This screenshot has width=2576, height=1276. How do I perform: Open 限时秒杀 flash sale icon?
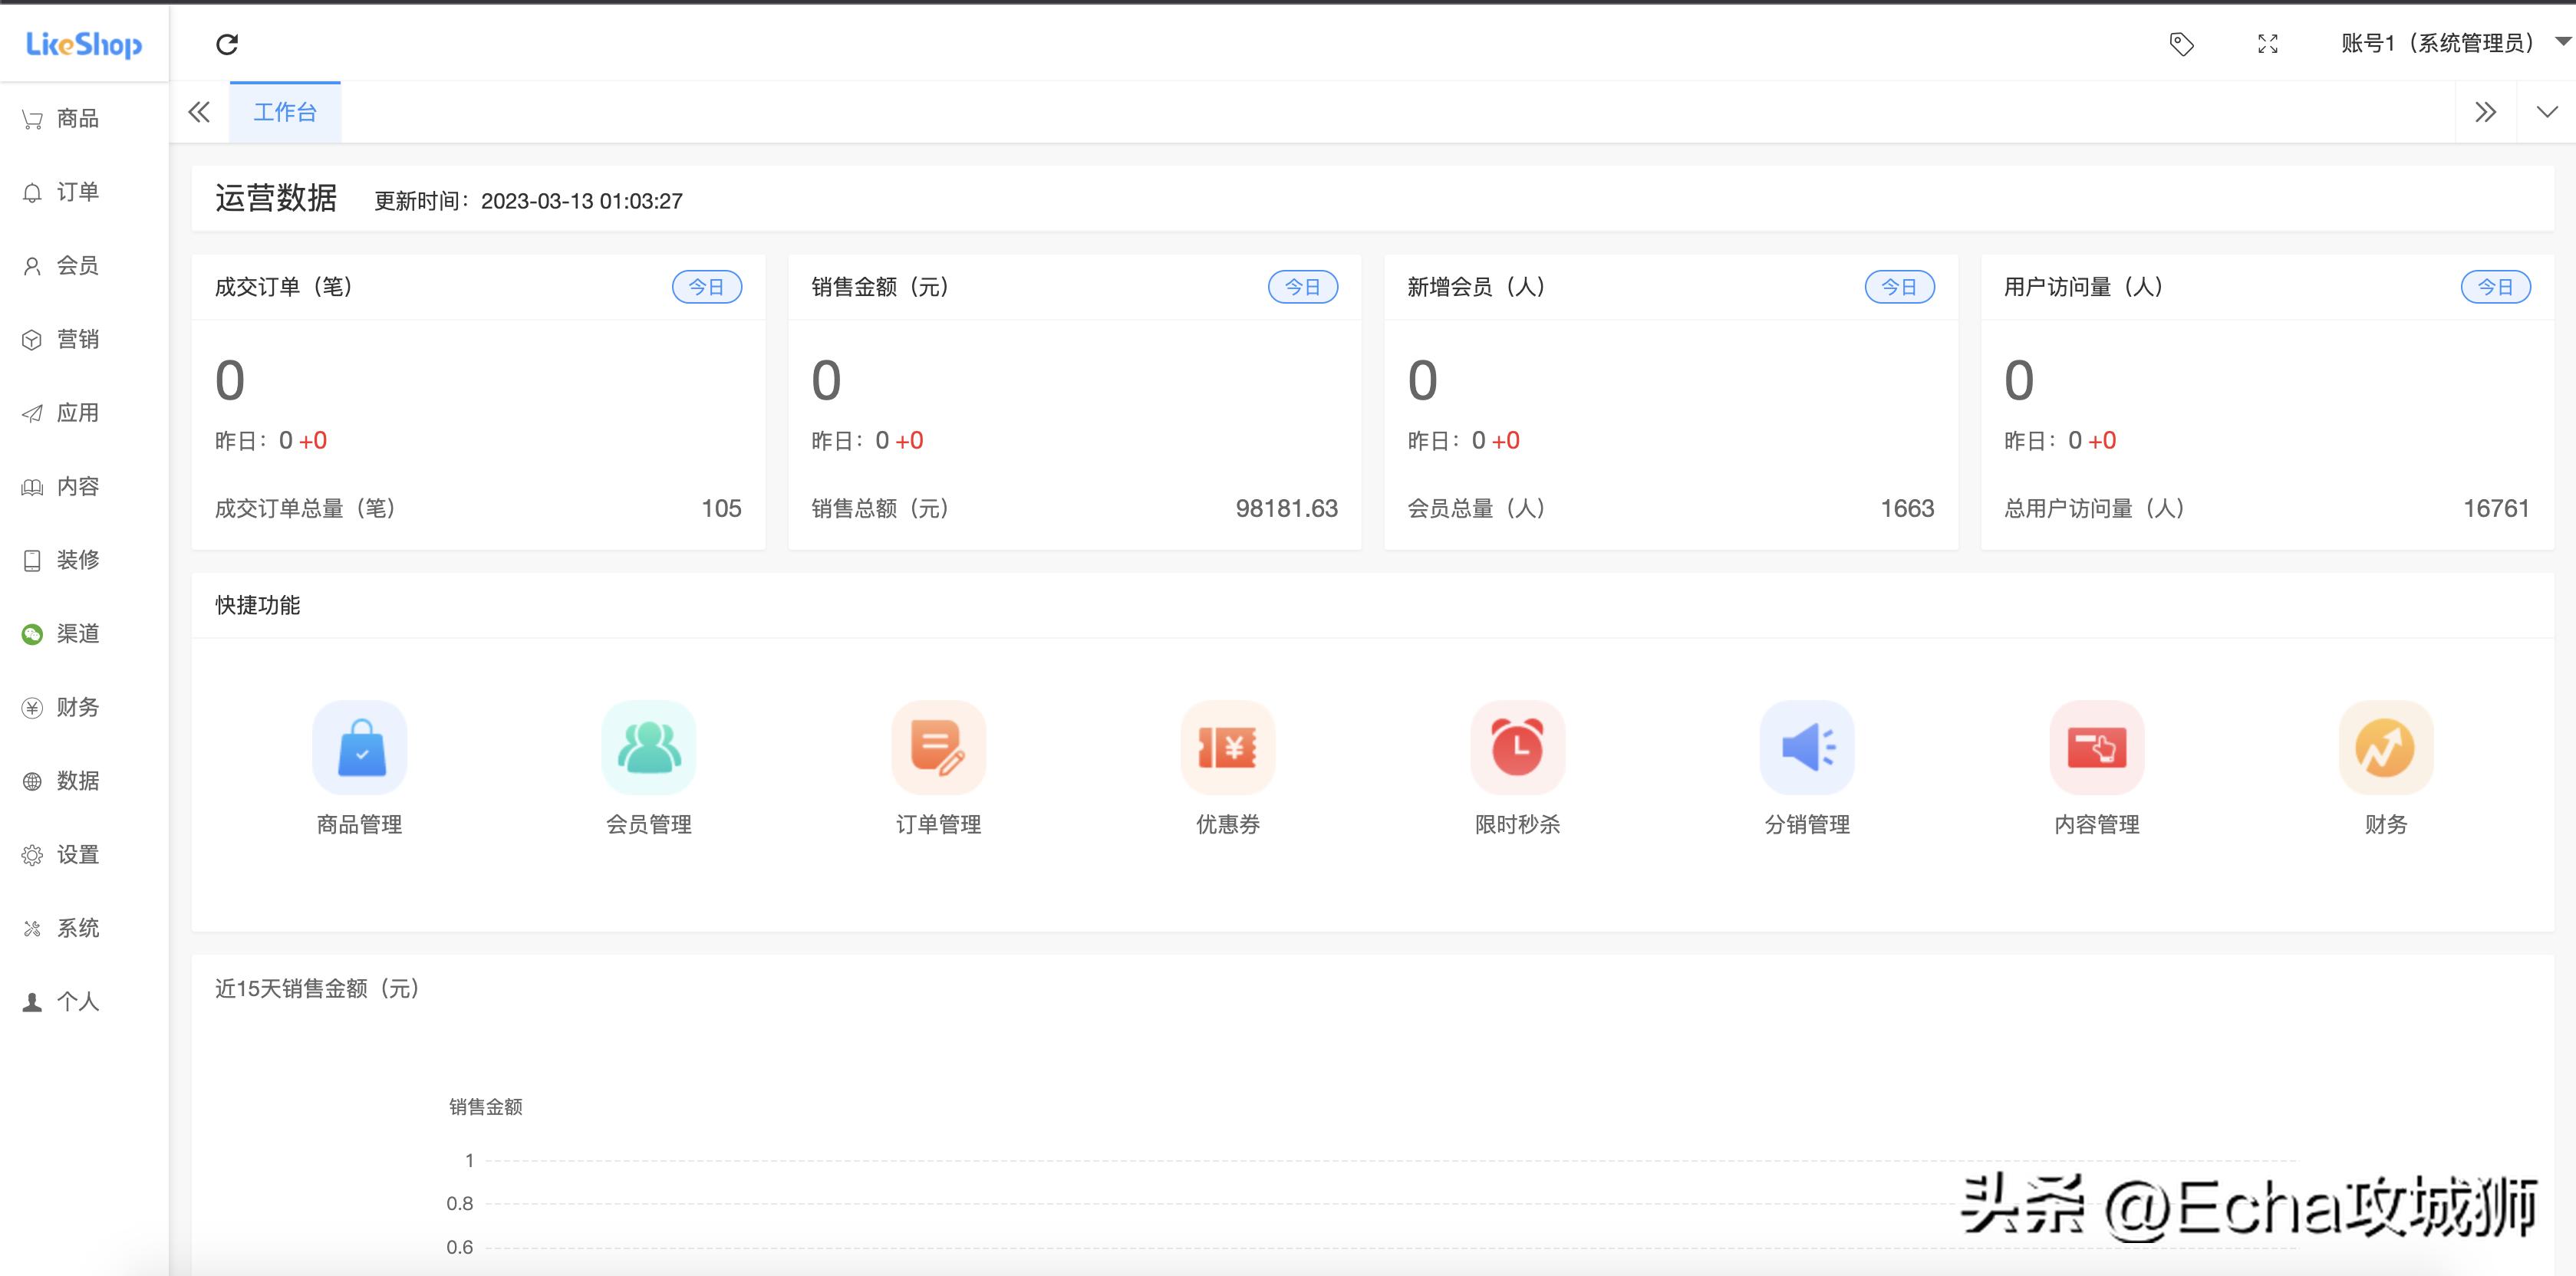[x=1516, y=747]
